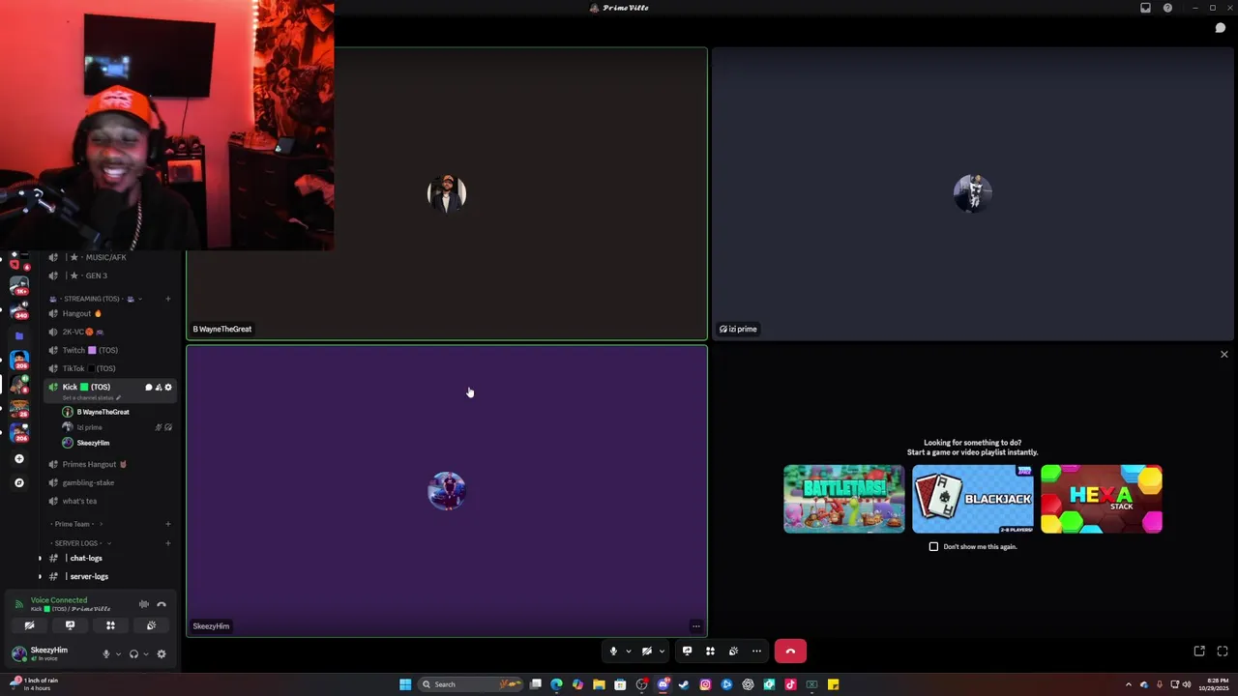The image size is (1238, 696).
Task: Open user settings gear
Action: pos(162,653)
